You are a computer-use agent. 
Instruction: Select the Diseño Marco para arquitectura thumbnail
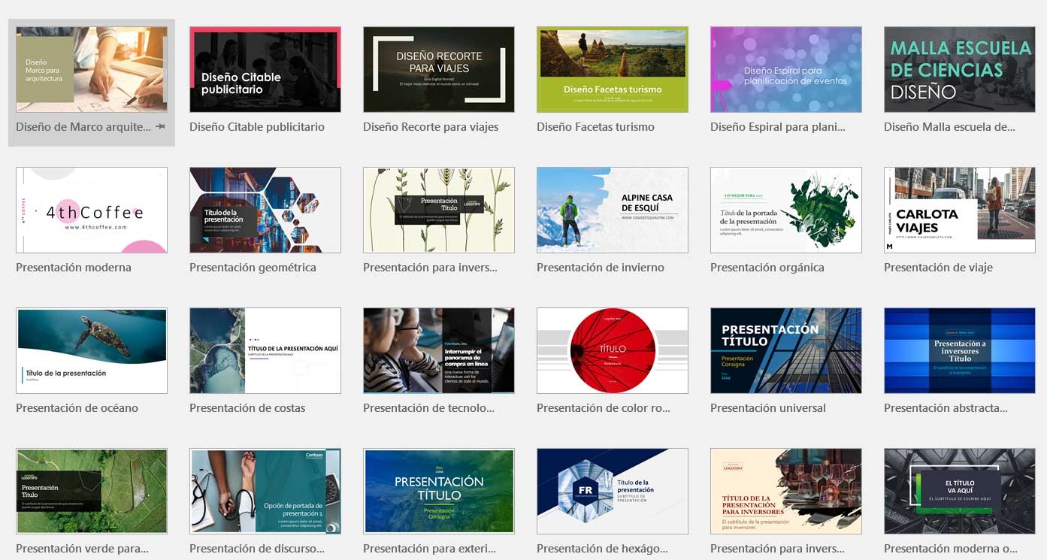(x=92, y=69)
